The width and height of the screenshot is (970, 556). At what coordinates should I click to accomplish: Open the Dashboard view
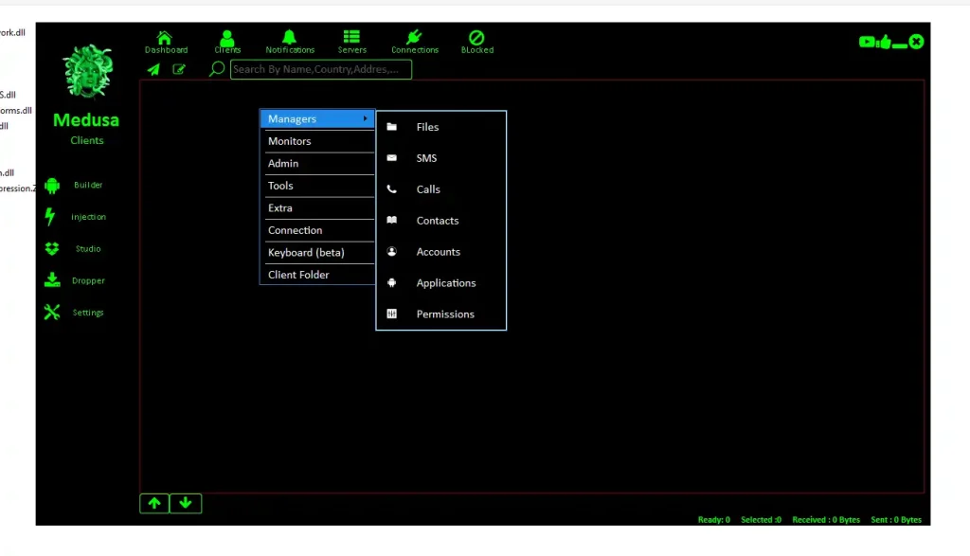pos(166,41)
